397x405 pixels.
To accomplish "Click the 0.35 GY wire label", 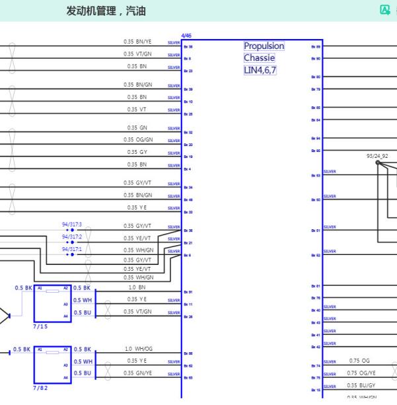I will point(137,152).
